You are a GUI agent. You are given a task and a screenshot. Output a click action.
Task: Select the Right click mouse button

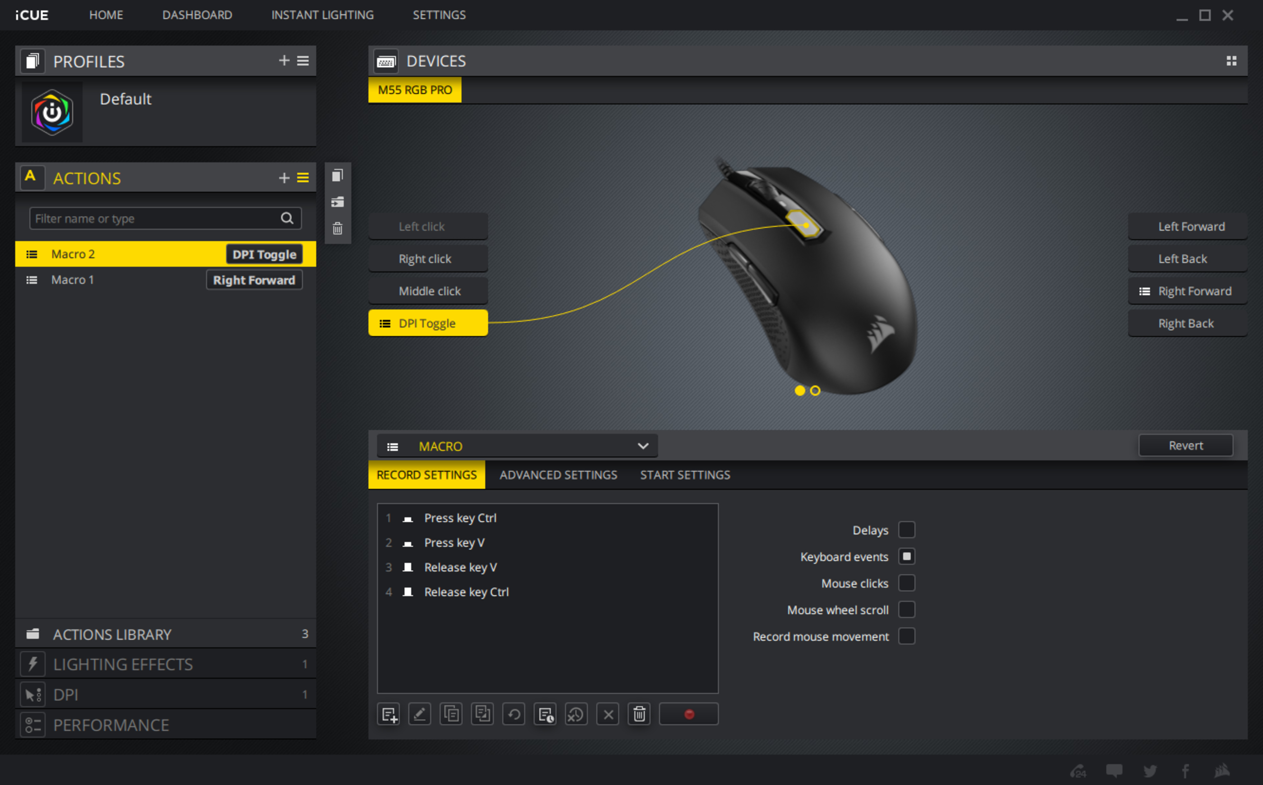pos(428,259)
